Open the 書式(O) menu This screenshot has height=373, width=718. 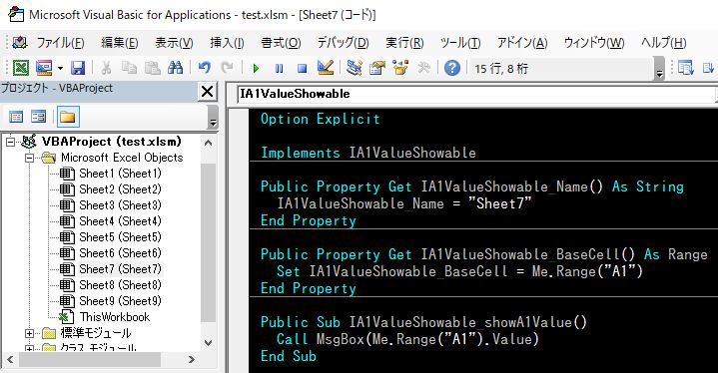click(282, 43)
